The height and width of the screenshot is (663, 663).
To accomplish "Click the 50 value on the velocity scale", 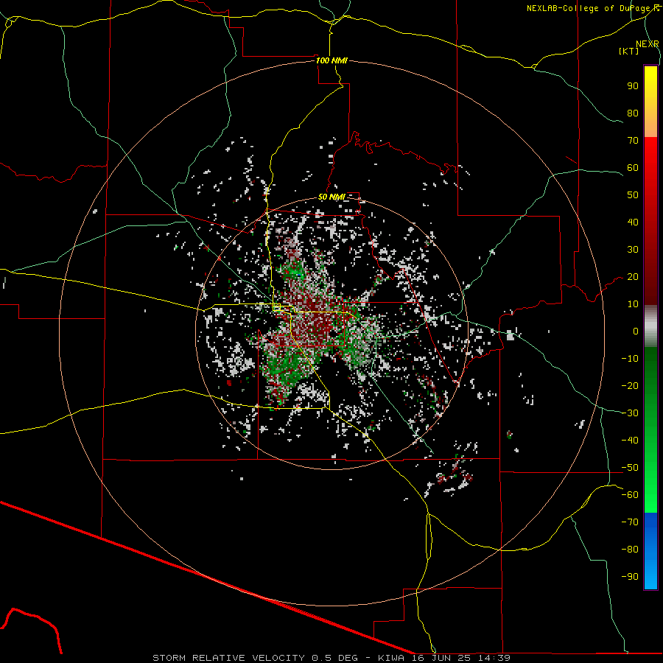I will [633, 195].
